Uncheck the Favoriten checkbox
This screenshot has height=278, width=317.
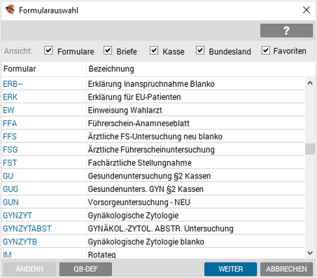(266, 50)
